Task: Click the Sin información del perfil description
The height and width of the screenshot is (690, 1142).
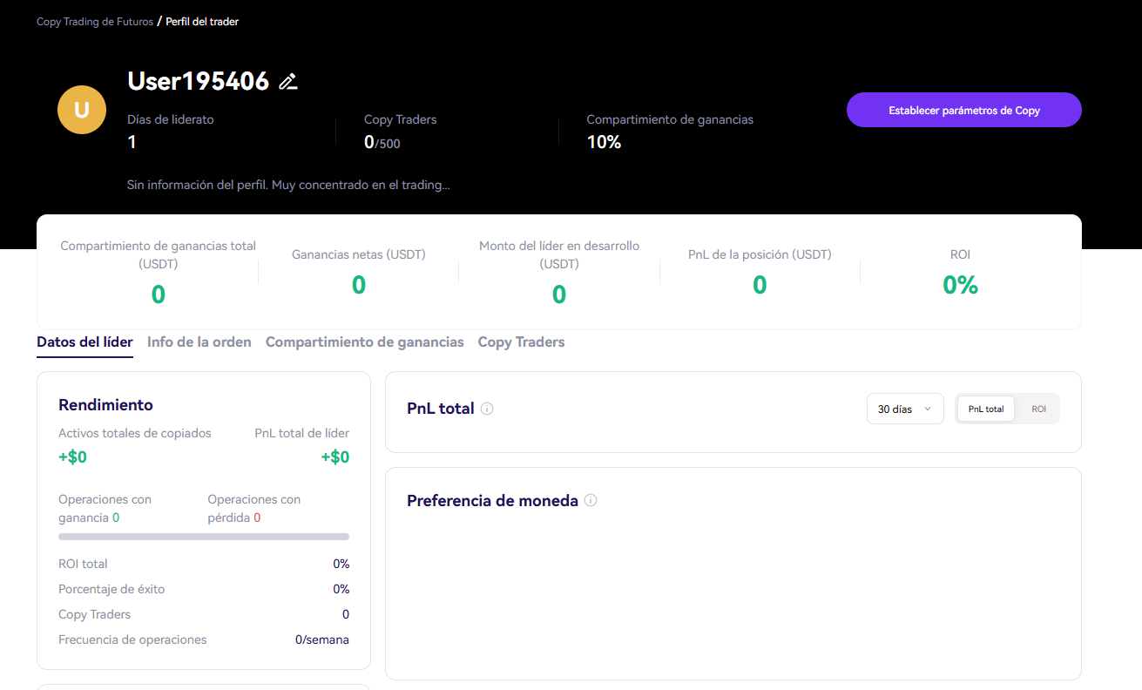Action: pyautogui.click(x=288, y=185)
